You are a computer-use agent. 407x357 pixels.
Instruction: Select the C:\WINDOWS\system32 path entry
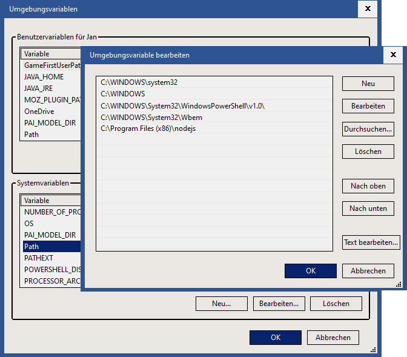[x=139, y=82]
